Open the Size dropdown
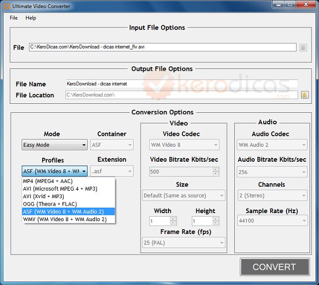Screen dimensions: 319x285 (184, 195)
